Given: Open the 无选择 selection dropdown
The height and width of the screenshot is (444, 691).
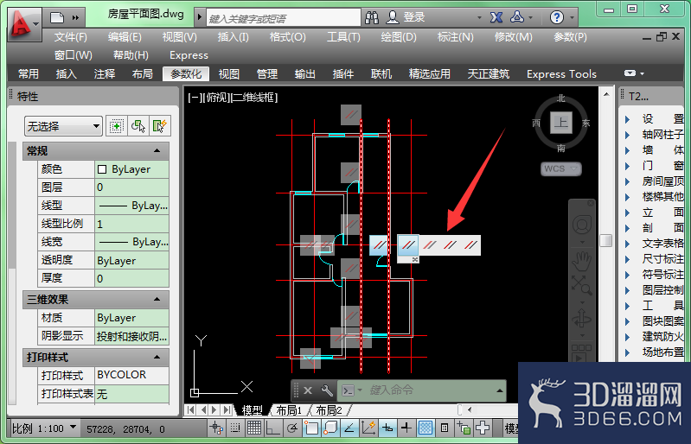Looking at the screenshot, I should (x=63, y=126).
